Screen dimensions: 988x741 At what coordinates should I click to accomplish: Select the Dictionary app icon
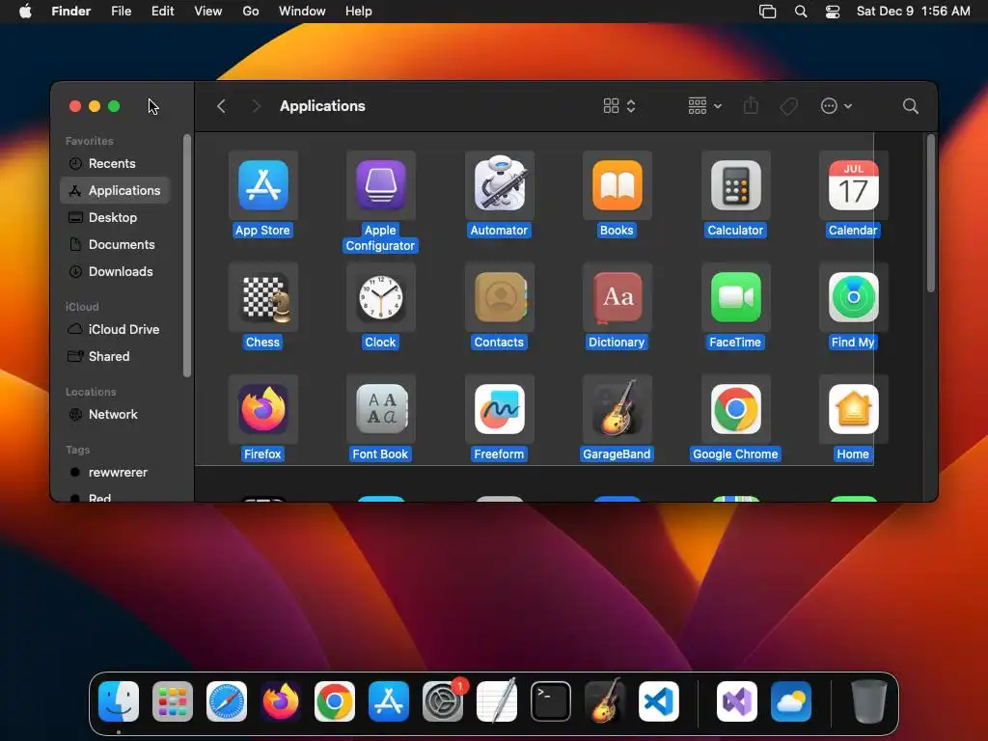617,297
